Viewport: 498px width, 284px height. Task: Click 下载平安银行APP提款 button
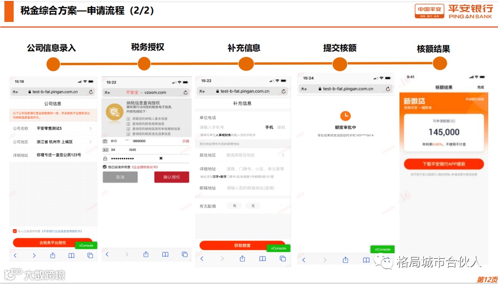point(444,164)
